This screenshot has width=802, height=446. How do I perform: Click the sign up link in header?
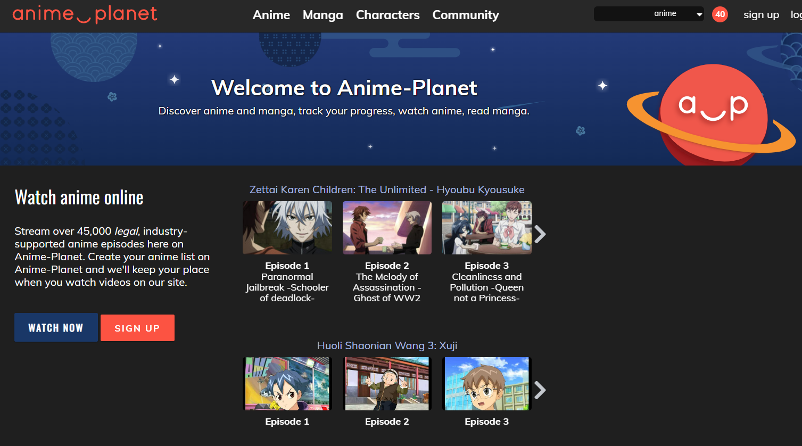tap(762, 15)
